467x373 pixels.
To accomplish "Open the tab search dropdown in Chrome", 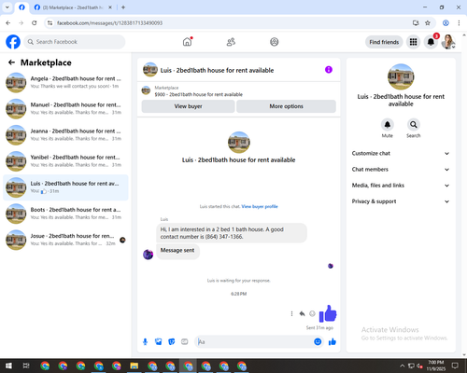I will (x=7, y=7).
